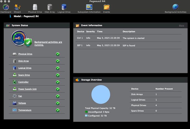The height and width of the screenshot is (129, 190).
Task: Click the Disk Array row icon
Action: pos(15,61)
